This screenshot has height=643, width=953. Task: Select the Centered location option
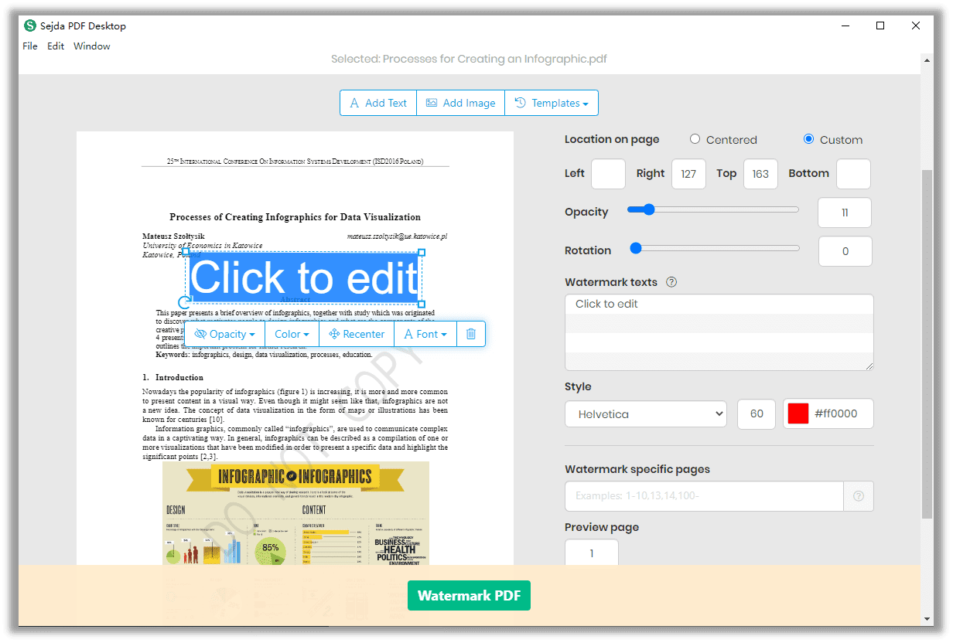(695, 139)
